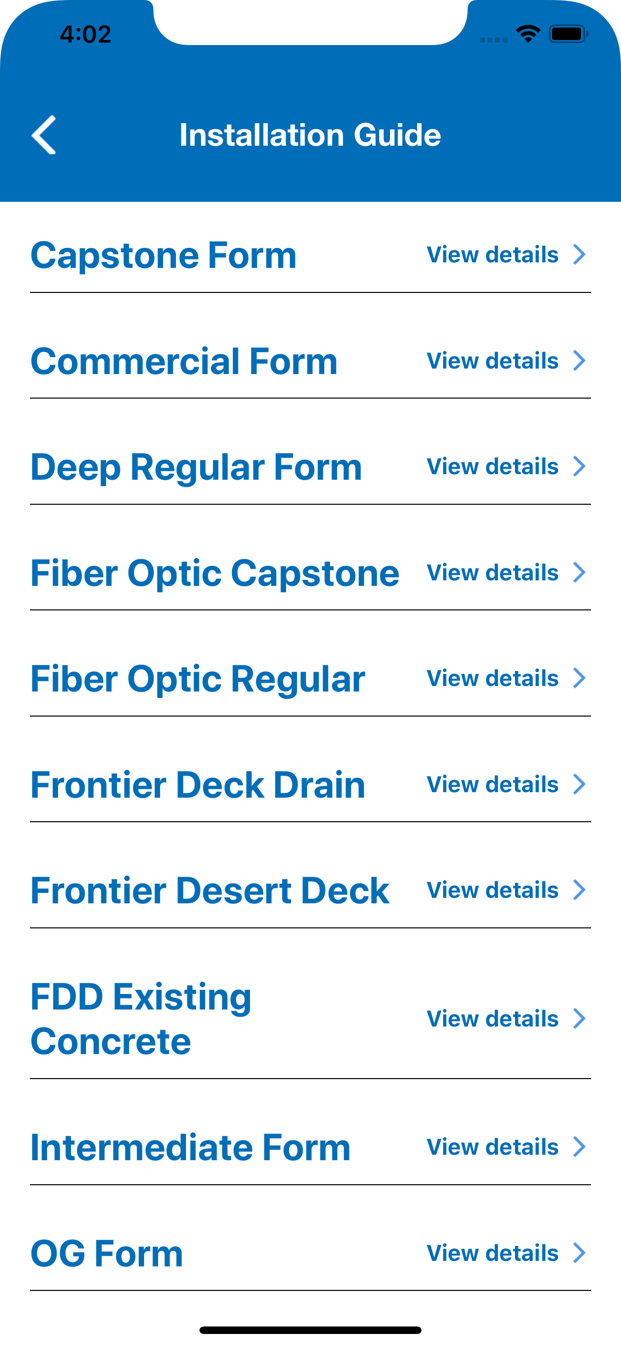Tap chevron in FDD Existing Concrete row
The width and height of the screenshot is (621, 1346).
point(579,1019)
